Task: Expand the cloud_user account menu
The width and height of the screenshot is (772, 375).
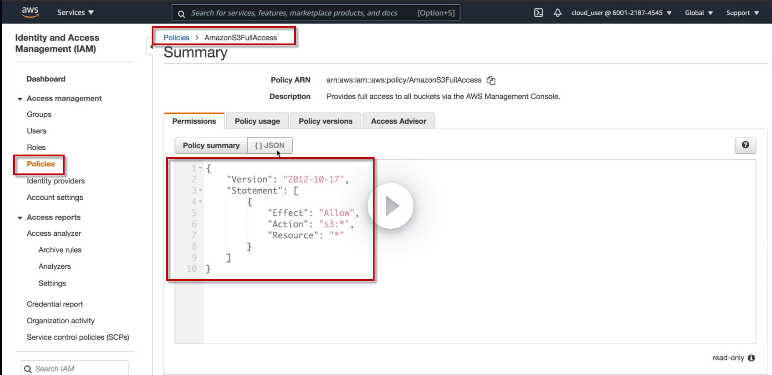Action: pyautogui.click(x=621, y=13)
